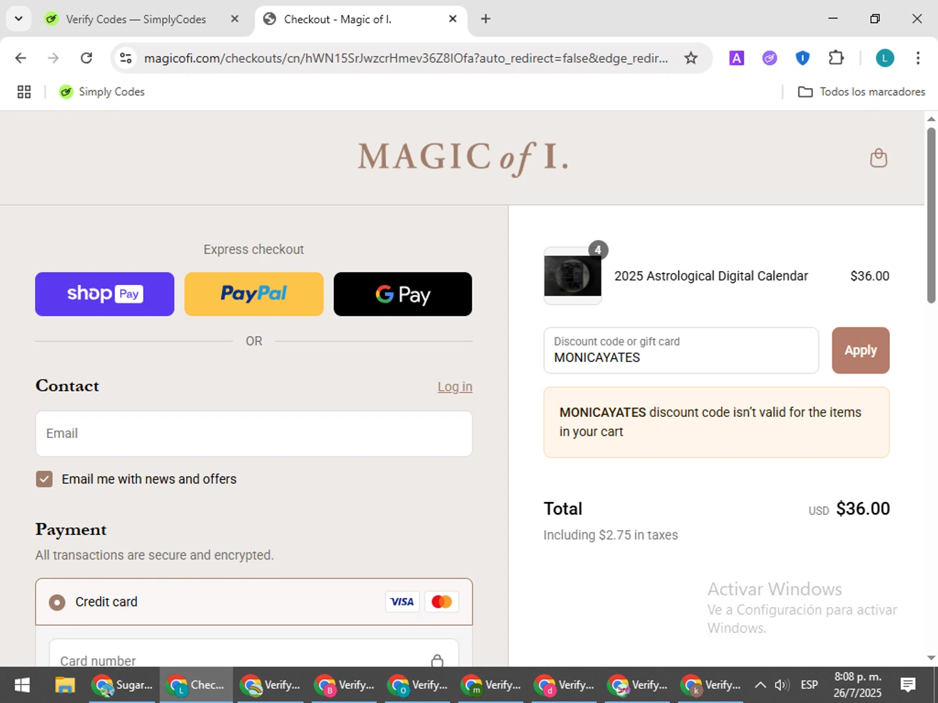The height and width of the screenshot is (703, 938).
Task: Open the notification center icon
Action: (908, 686)
